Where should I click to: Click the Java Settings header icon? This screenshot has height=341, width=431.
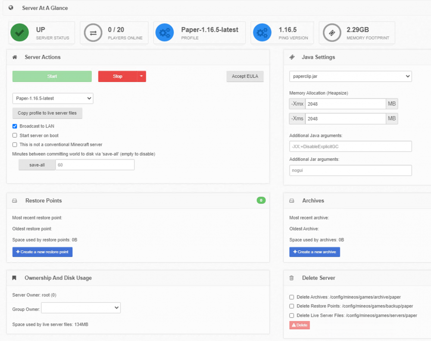[292, 57]
